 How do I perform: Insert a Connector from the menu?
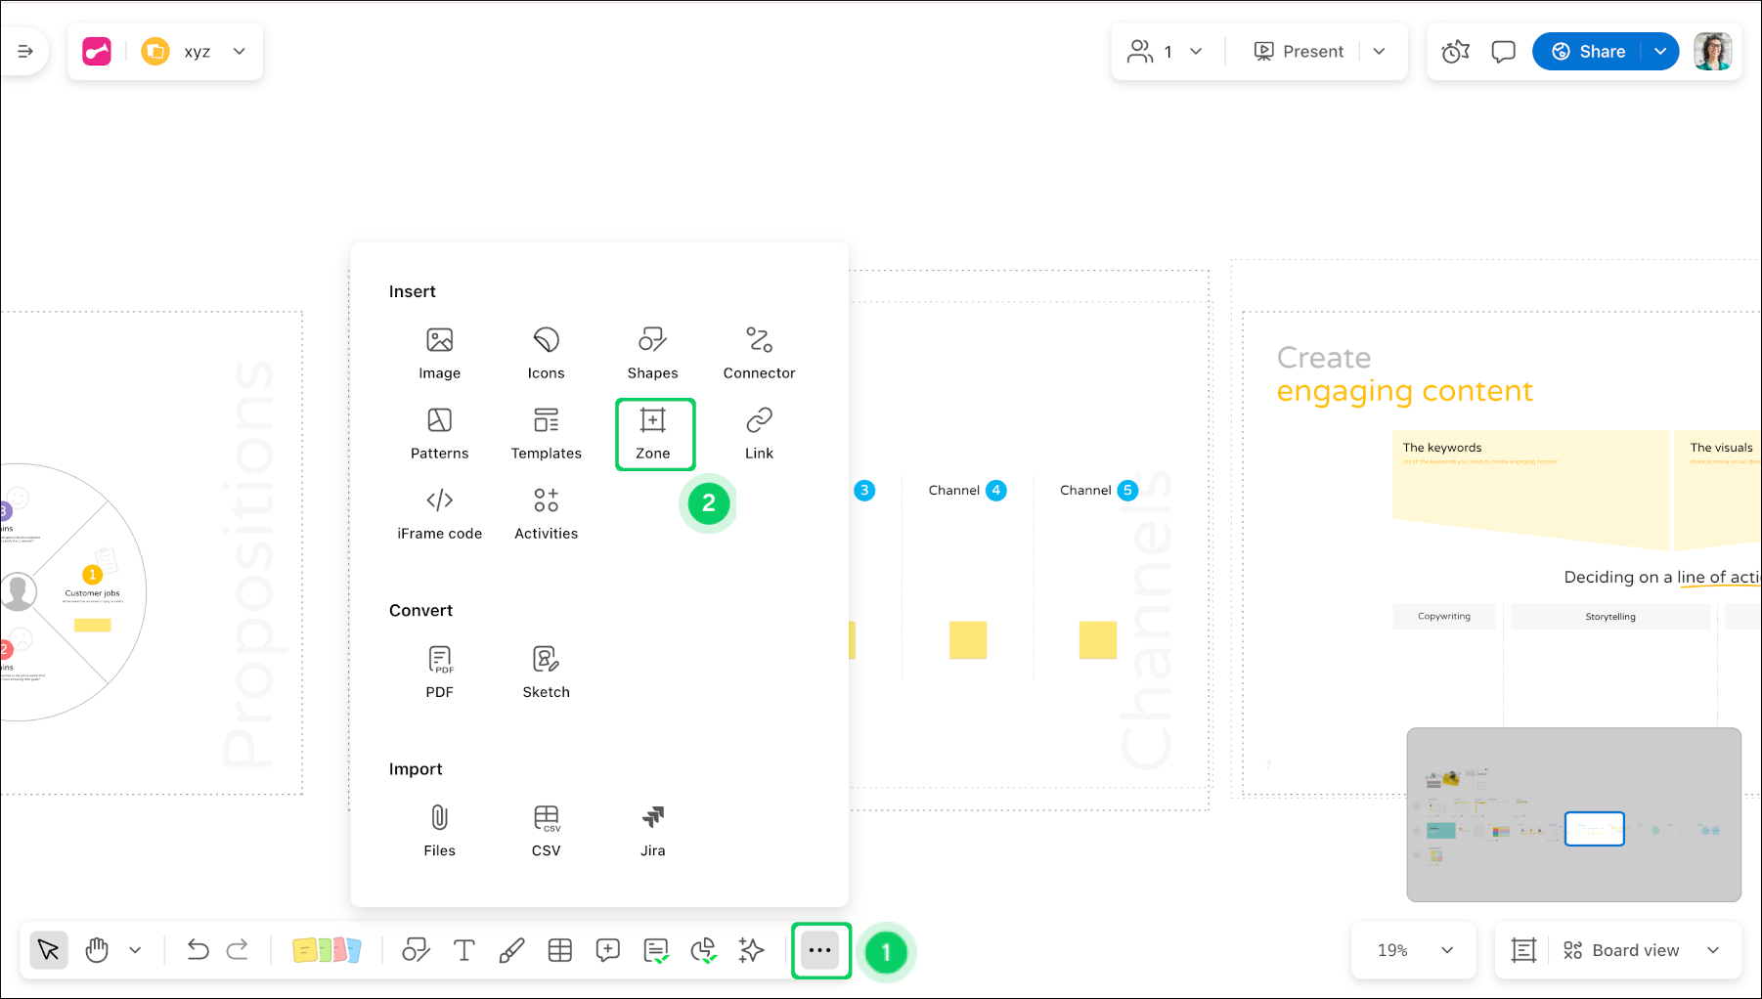(x=759, y=353)
